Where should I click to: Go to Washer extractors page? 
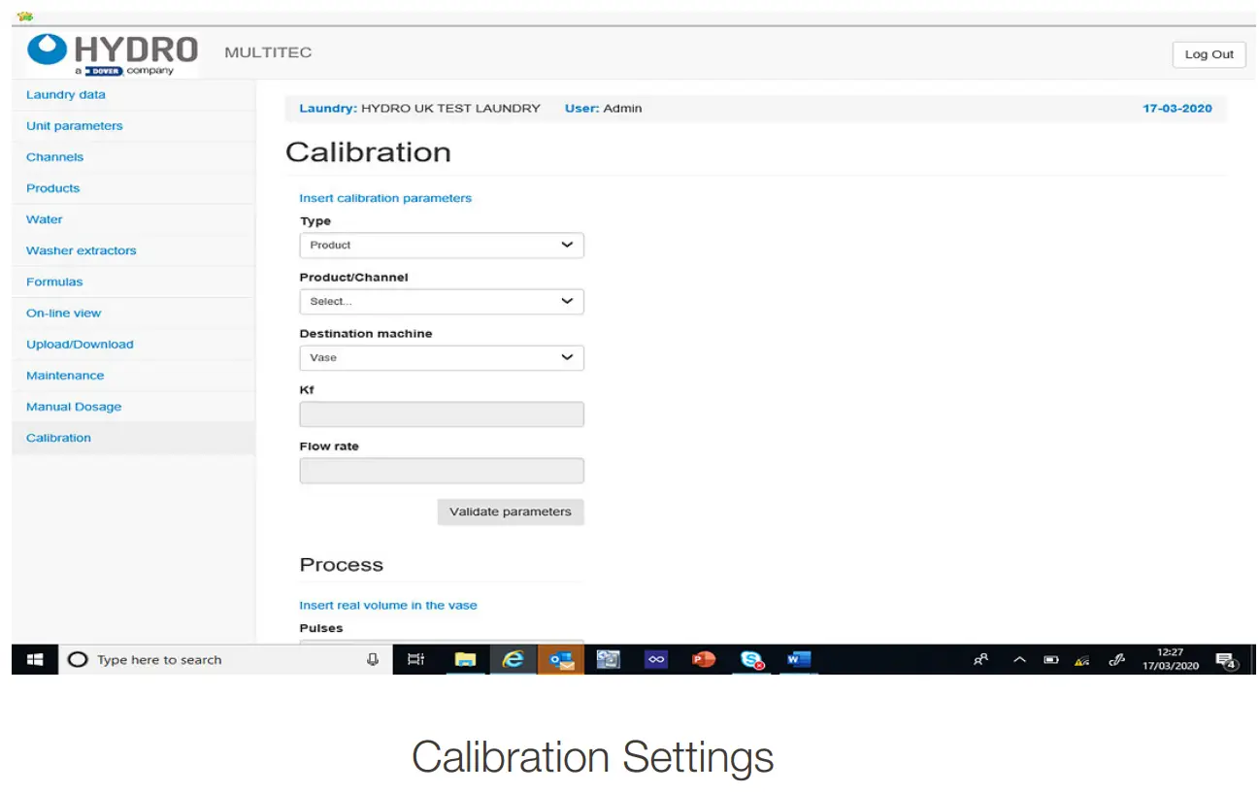[82, 250]
